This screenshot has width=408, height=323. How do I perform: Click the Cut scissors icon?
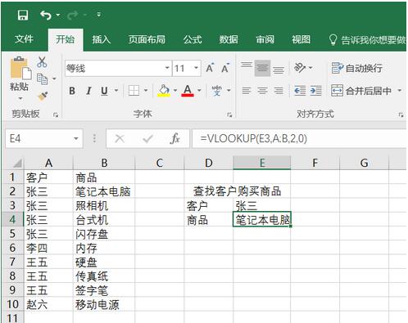[42, 62]
